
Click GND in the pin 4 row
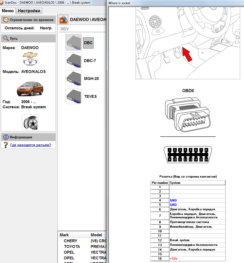click(x=173, y=200)
